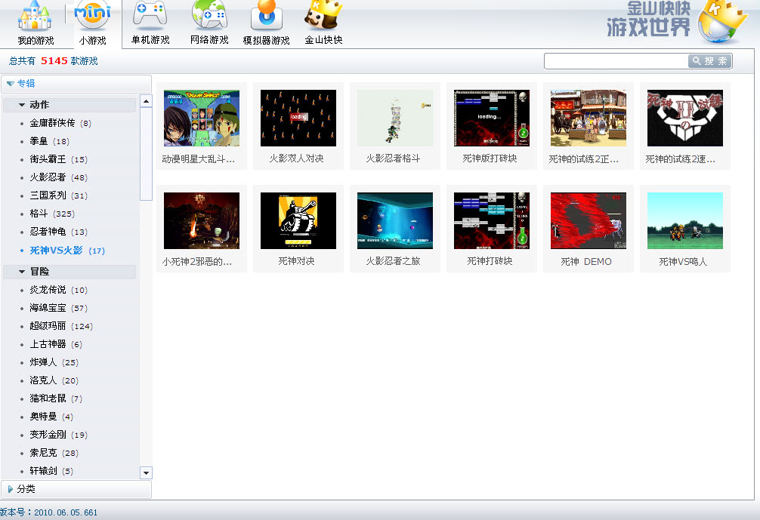Select 拳皇 (18) album
This screenshot has width=760, height=520.
[49, 141]
